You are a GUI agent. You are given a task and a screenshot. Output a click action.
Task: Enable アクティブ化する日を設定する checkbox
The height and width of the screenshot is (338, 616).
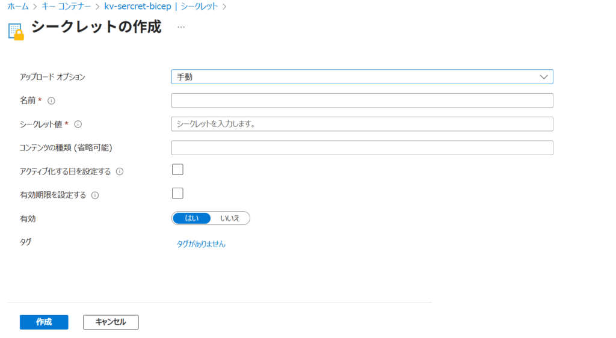tap(177, 170)
